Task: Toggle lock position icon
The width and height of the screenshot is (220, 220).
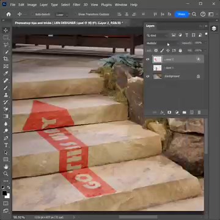Action: click(168, 50)
